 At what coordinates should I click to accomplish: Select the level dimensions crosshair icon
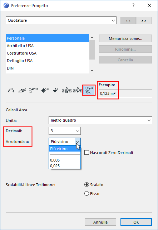[x=45, y=91]
